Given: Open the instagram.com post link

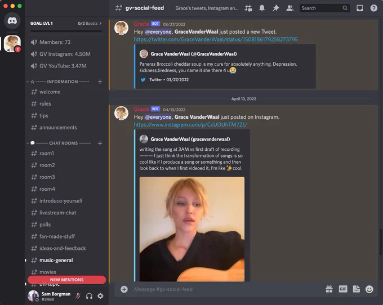Looking at the screenshot, I should [190, 125].
